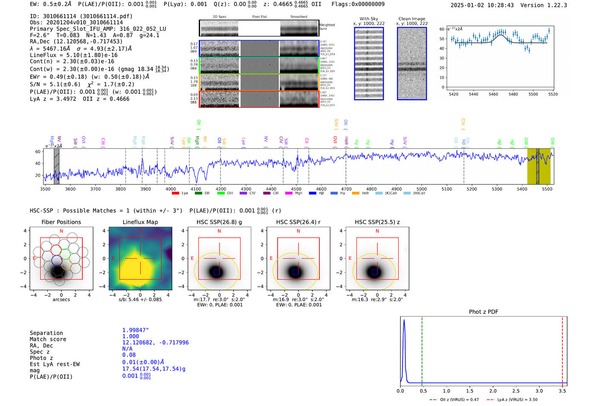Image resolution: width=597 pixels, height=406 pixels.
Task: Open the HSC SSP(25.5) z cutout
Action: [x=377, y=259]
